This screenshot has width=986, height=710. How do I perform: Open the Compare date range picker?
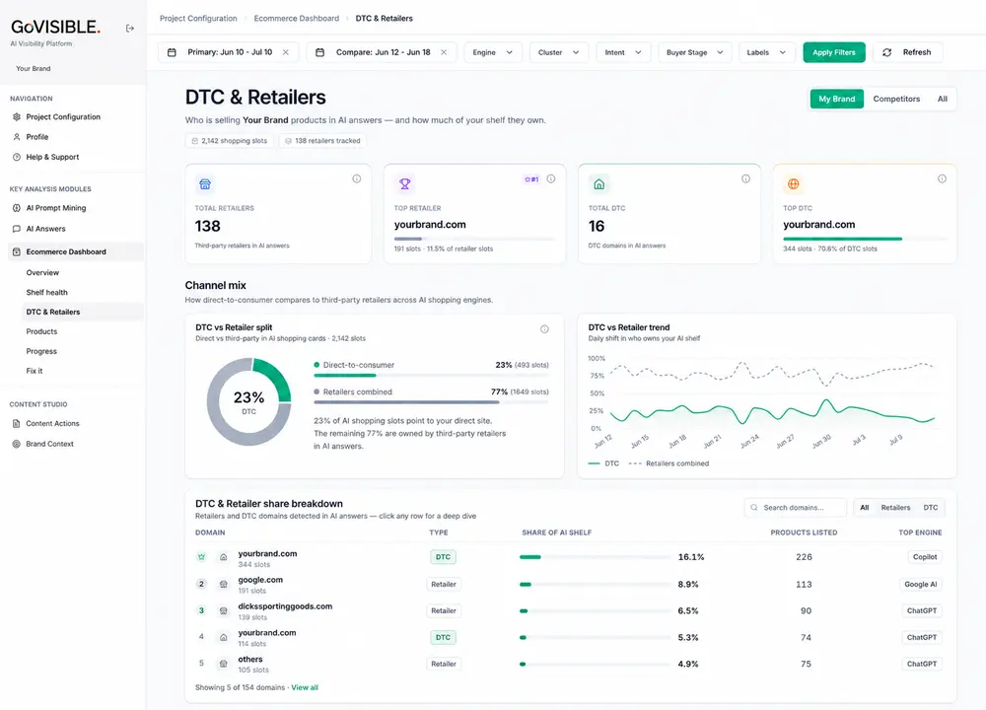click(x=383, y=52)
